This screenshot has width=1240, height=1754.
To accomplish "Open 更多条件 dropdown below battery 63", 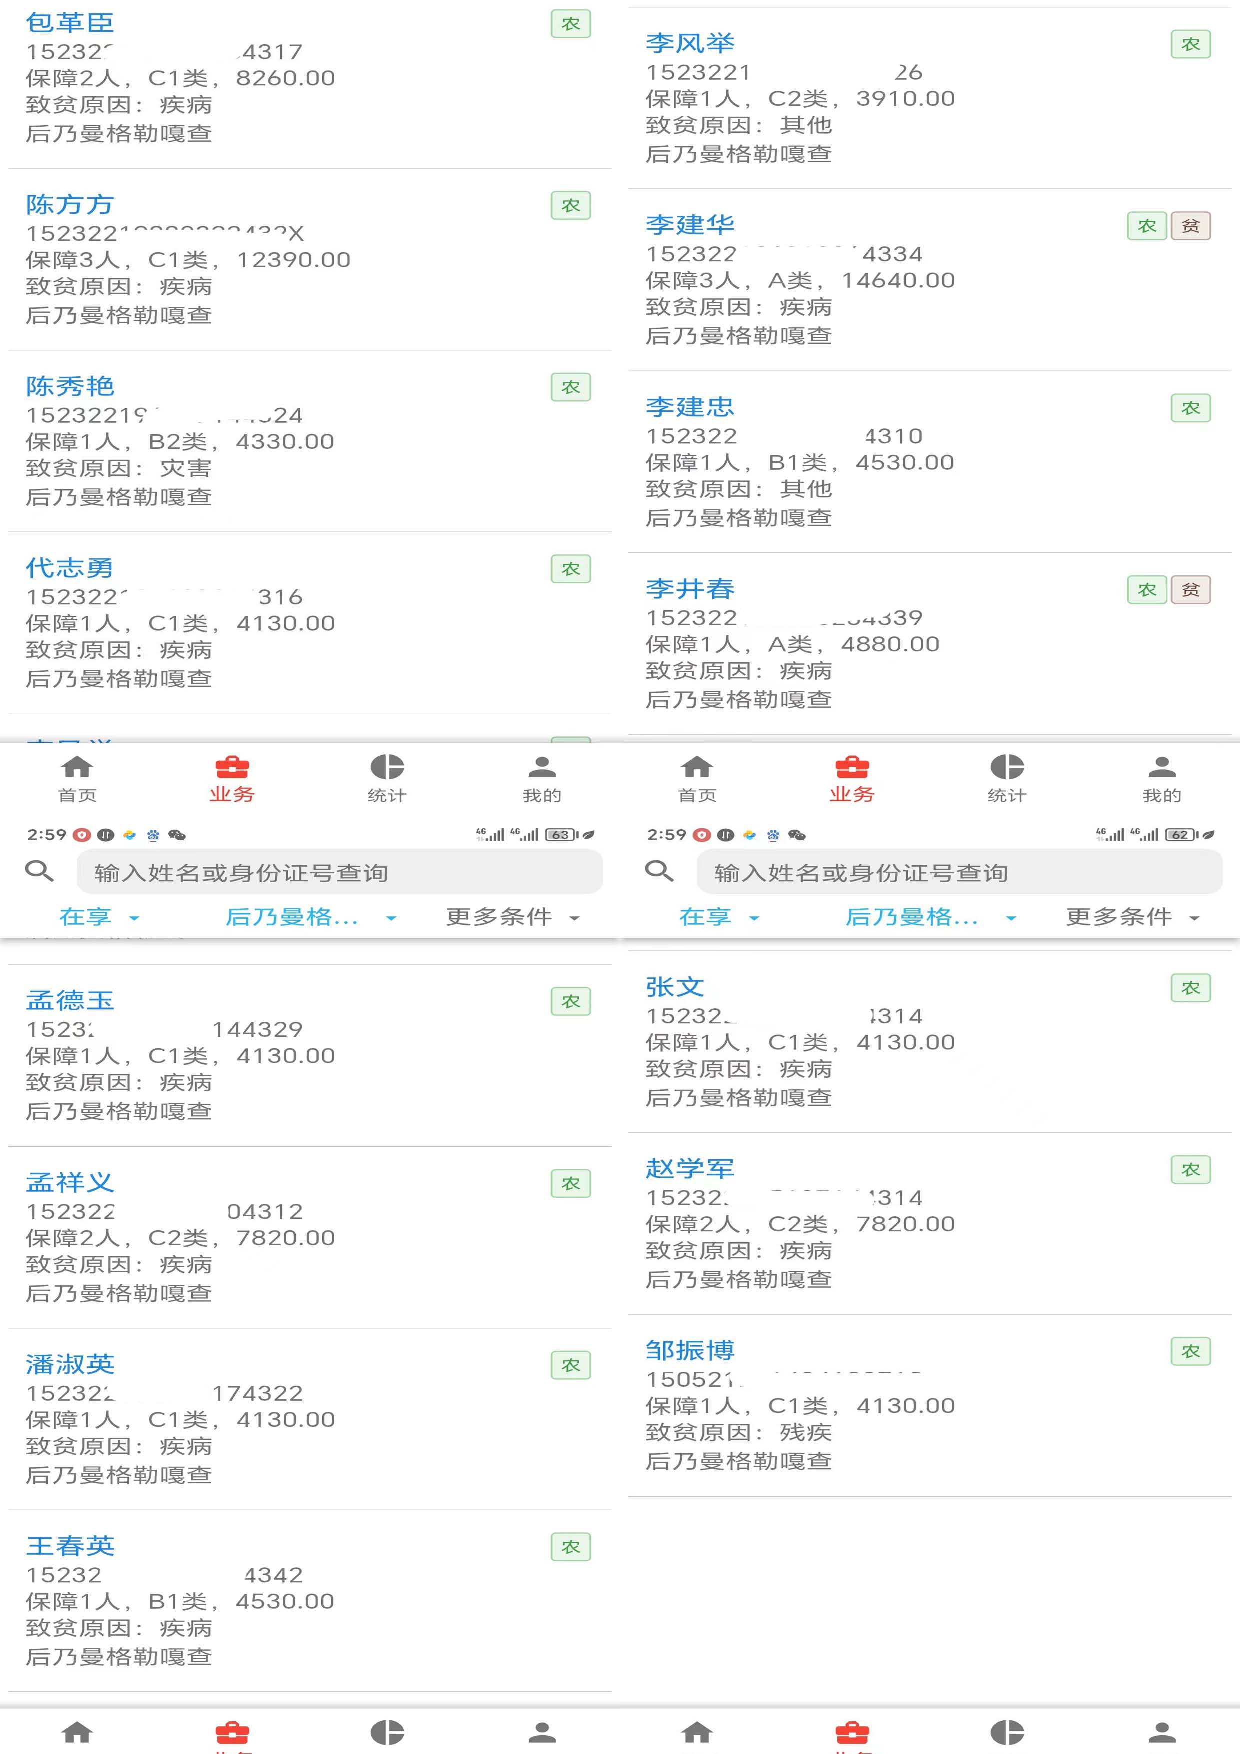I will tap(512, 916).
